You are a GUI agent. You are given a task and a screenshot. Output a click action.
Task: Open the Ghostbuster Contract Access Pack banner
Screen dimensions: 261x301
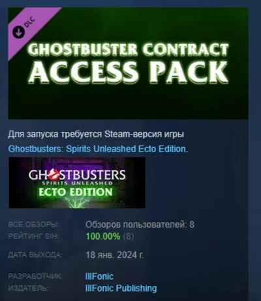[128, 63]
